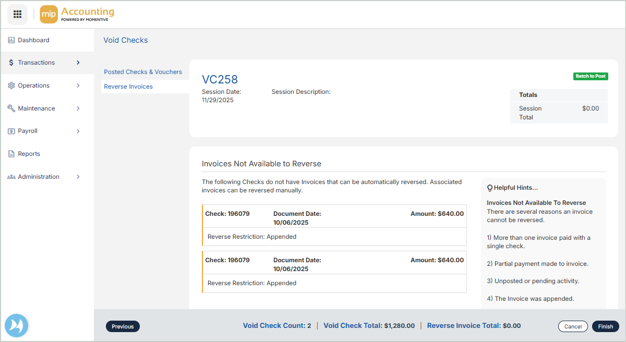
Task: Open the floating chat assistant bubble
Action: click(x=16, y=326)
